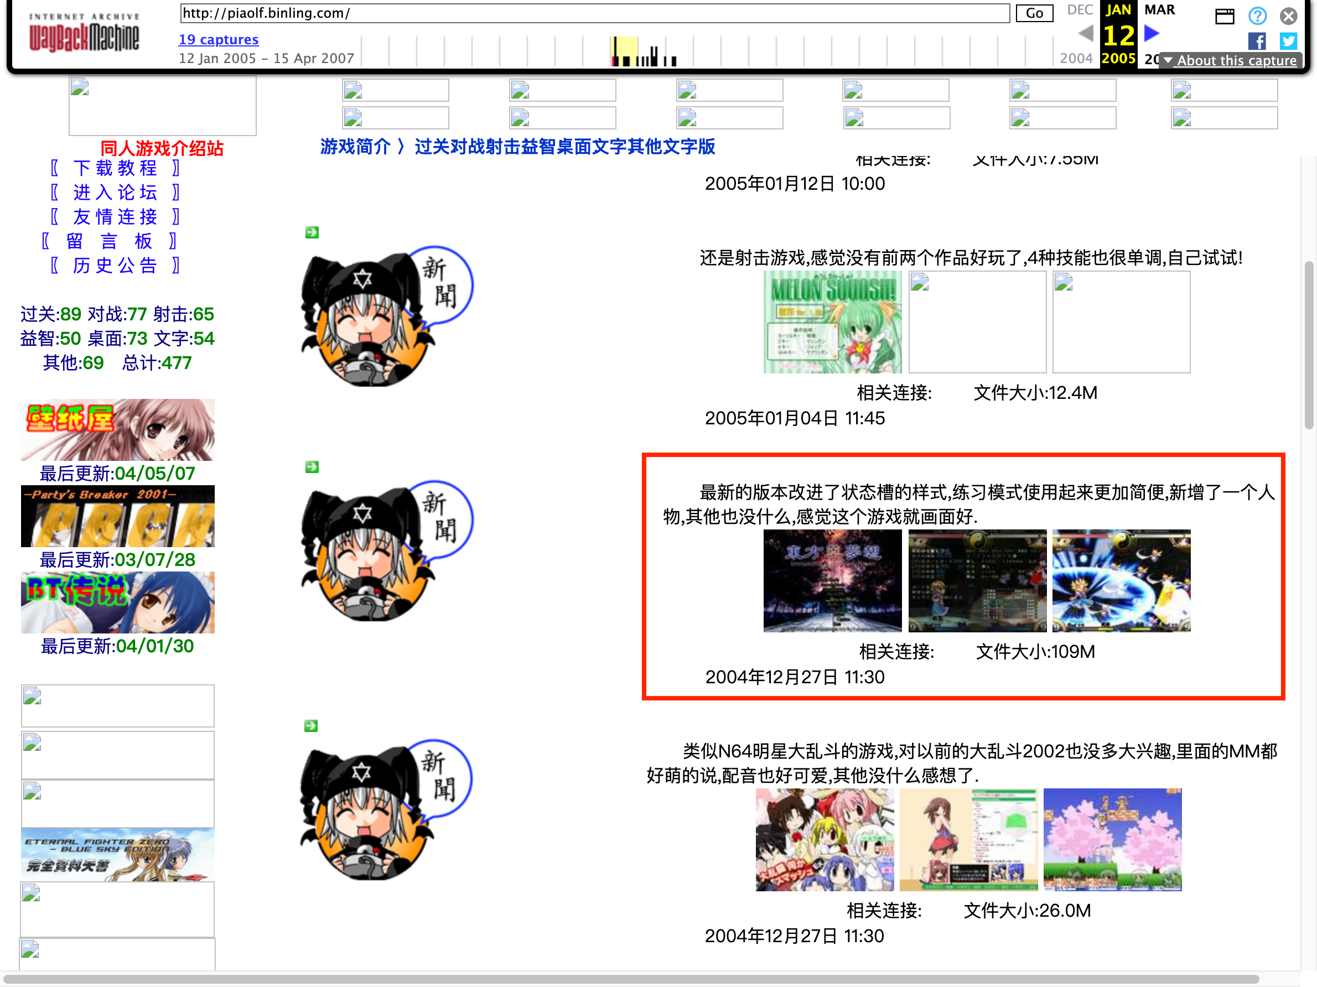Screen dimensions: 1317x987
Task: Select the 桌面 category in the top menu
Action: point(574,147)
